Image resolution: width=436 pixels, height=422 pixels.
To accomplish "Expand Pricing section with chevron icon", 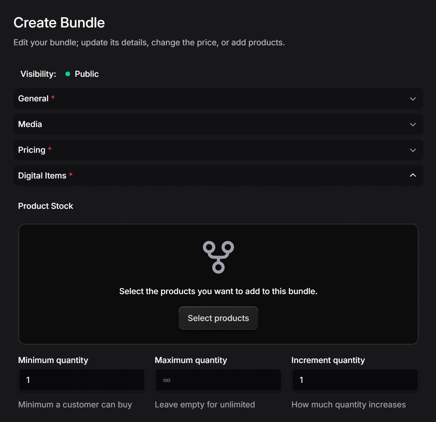I will point(413,150).
